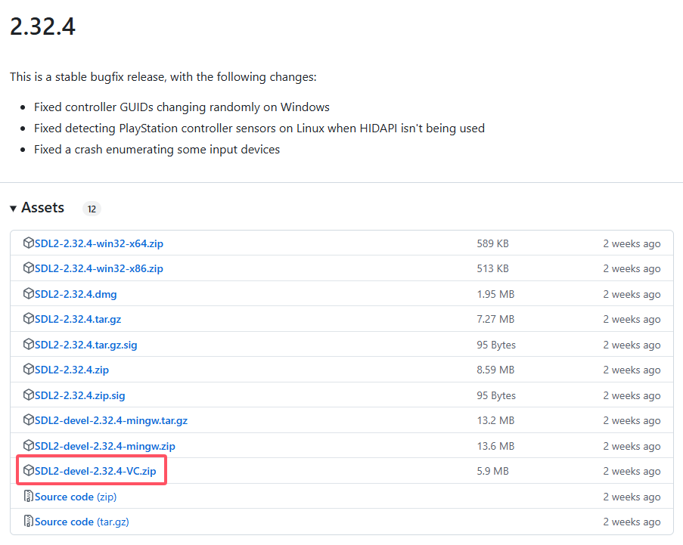Click package icon beside win32-x86.zip
Viewport: 683px width, 545px height.
28,268
